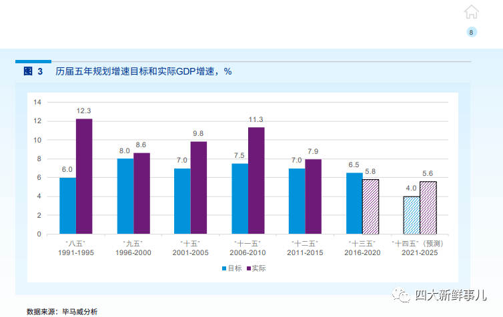Select the purple 11.3 bar for 十一五
Viewport: 503px width, 317px height.
pos(256,181)
